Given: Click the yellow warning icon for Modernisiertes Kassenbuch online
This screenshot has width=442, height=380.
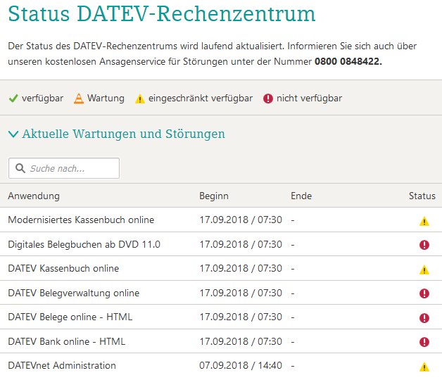Looking at the screenshot, I should click(x=424, y=221).
